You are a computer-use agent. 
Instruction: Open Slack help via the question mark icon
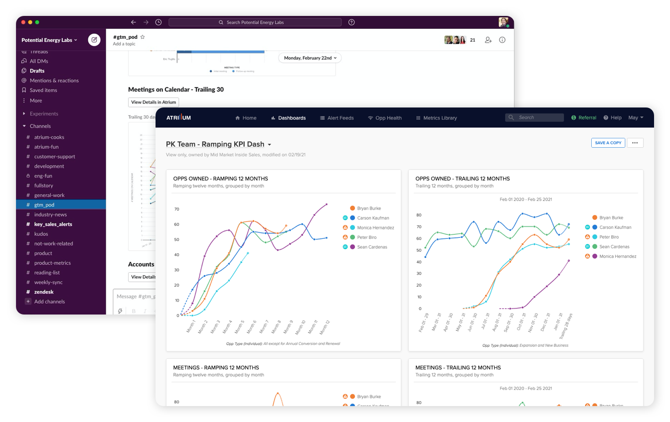[x=351, y=22]
